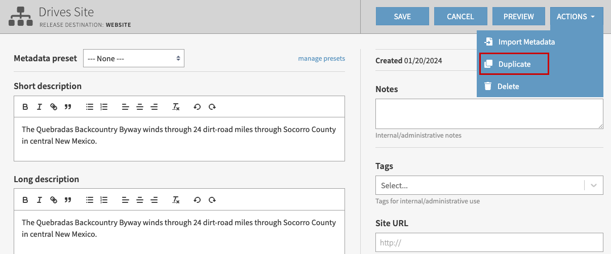Align right in Long description editor
Viewport: 611px width, 254px height.
(154, 200)
